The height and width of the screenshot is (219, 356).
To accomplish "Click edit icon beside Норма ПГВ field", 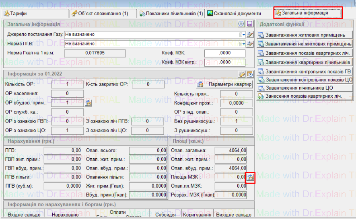I will pyautogui.click(x=250, y=43).
